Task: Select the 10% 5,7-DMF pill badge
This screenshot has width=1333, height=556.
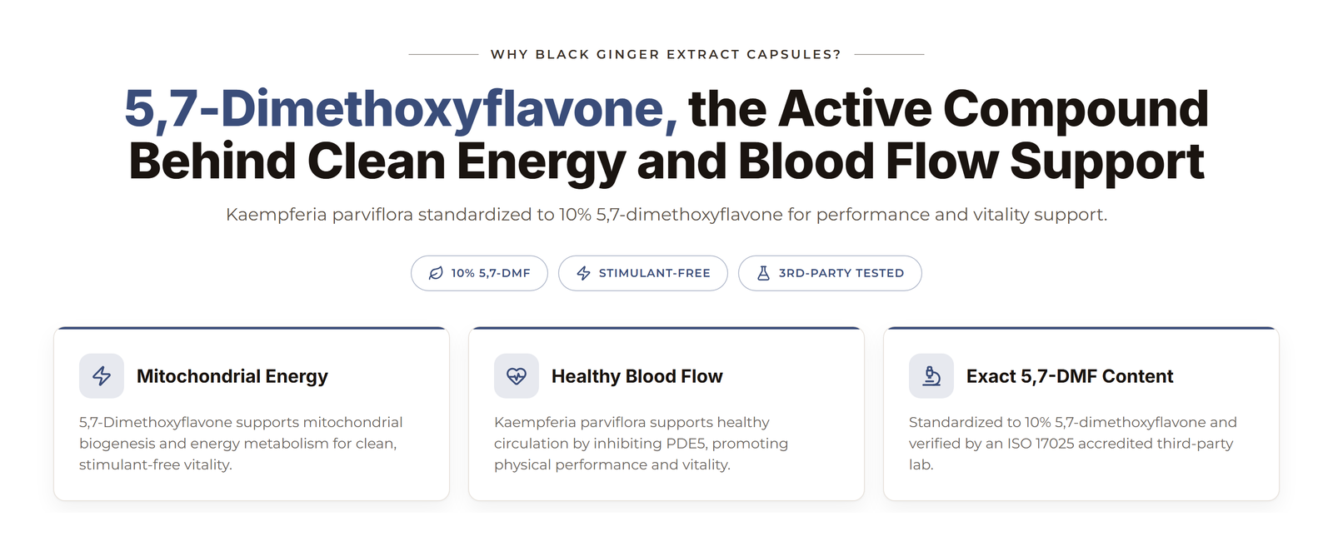Action: click(479, 273)
